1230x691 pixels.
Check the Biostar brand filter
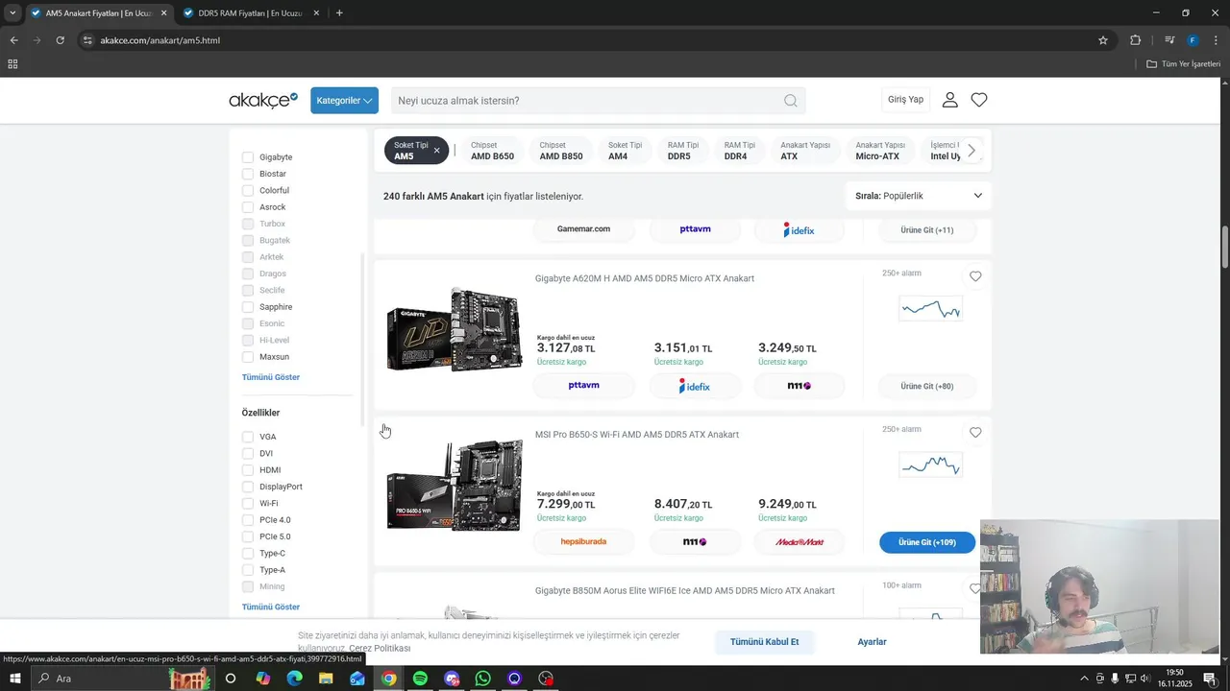click(248, 174)
